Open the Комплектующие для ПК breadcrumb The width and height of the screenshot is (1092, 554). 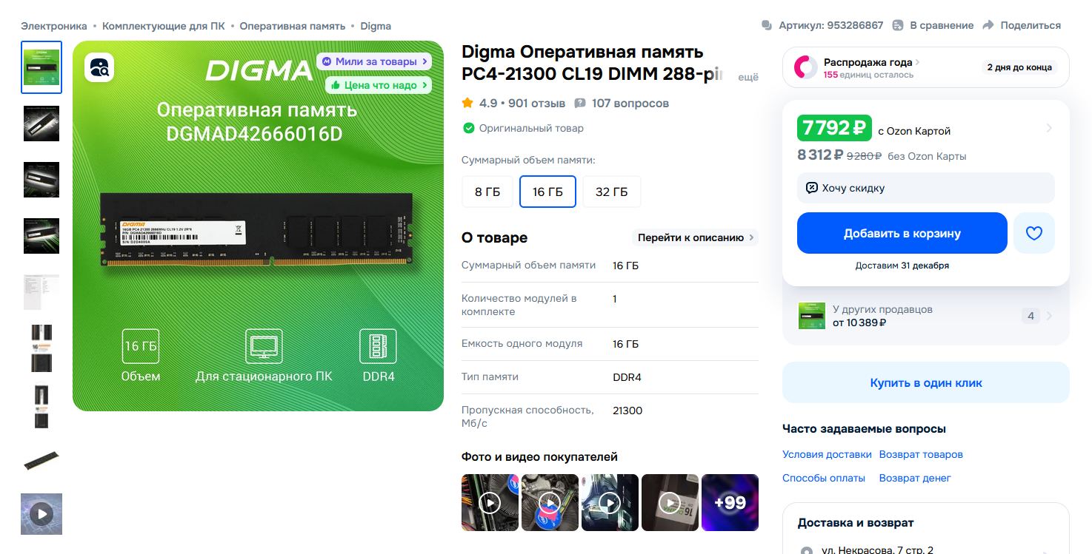[164, 26]
